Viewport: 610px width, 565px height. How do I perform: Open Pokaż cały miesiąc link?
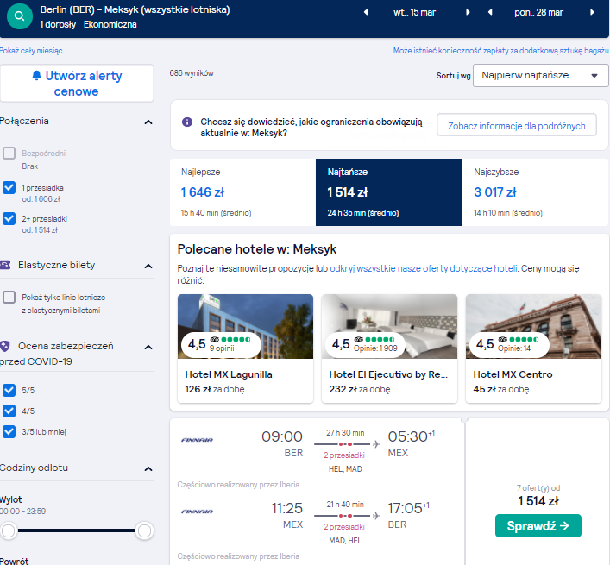pos(31,51)
